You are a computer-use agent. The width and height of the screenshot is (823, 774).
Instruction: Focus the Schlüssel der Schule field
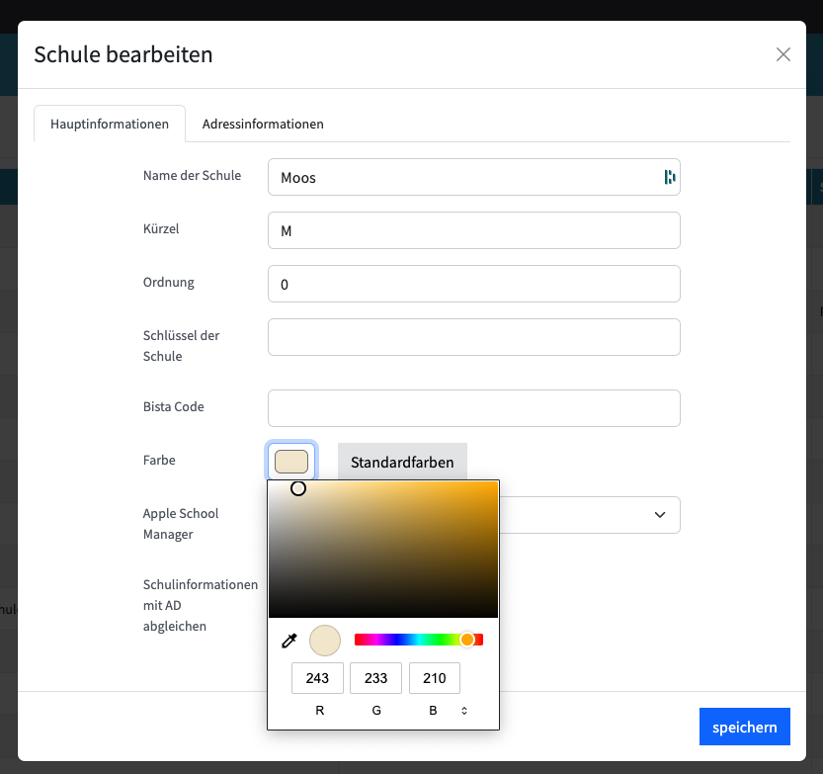(x=473, y=337)
